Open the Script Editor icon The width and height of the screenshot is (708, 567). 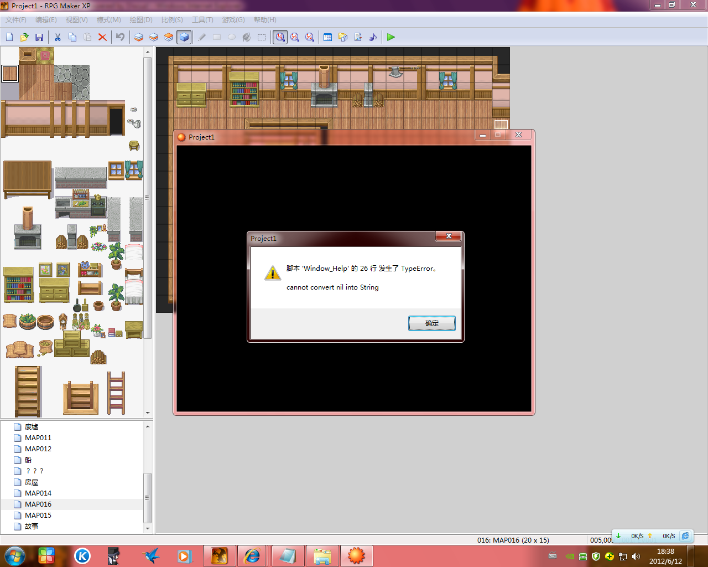pos(358,37)
